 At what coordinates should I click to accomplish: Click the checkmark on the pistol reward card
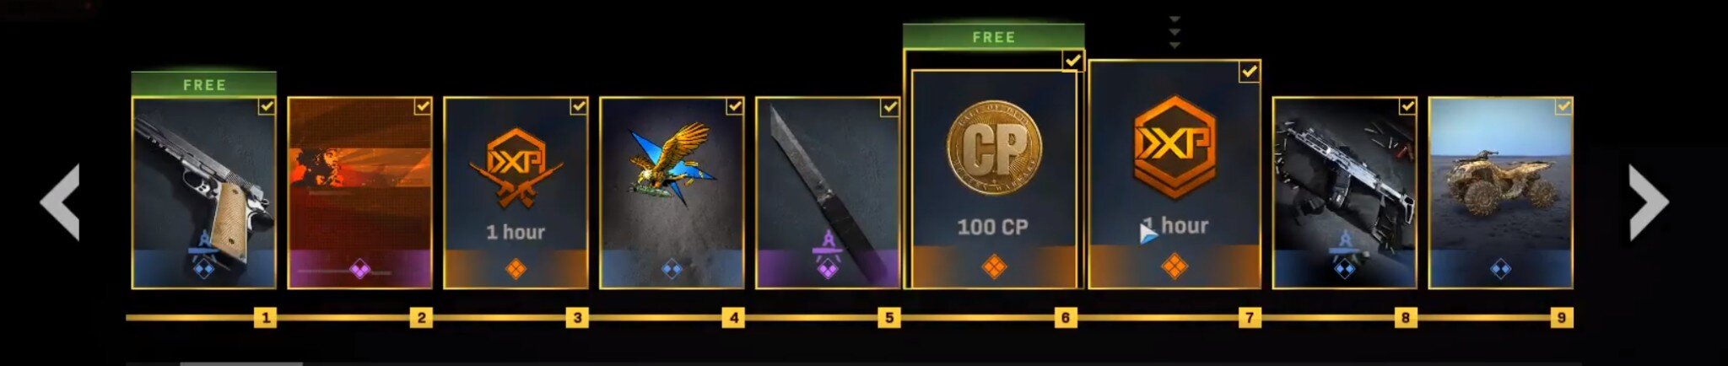pyautogui.click(x=266, y=106)
